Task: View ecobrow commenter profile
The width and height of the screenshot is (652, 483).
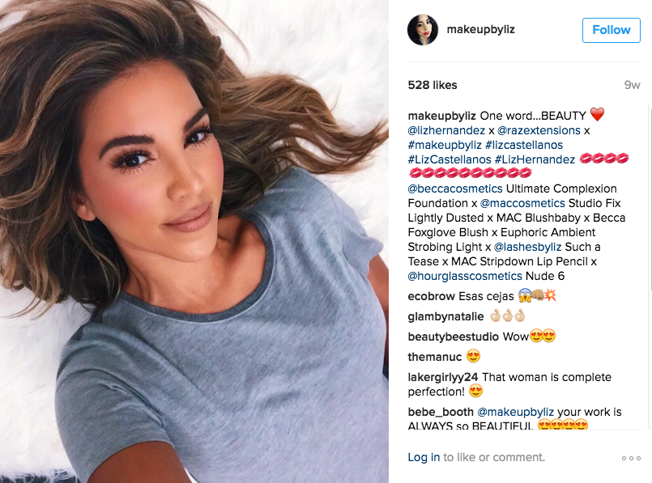Action: tap(431, 296)
